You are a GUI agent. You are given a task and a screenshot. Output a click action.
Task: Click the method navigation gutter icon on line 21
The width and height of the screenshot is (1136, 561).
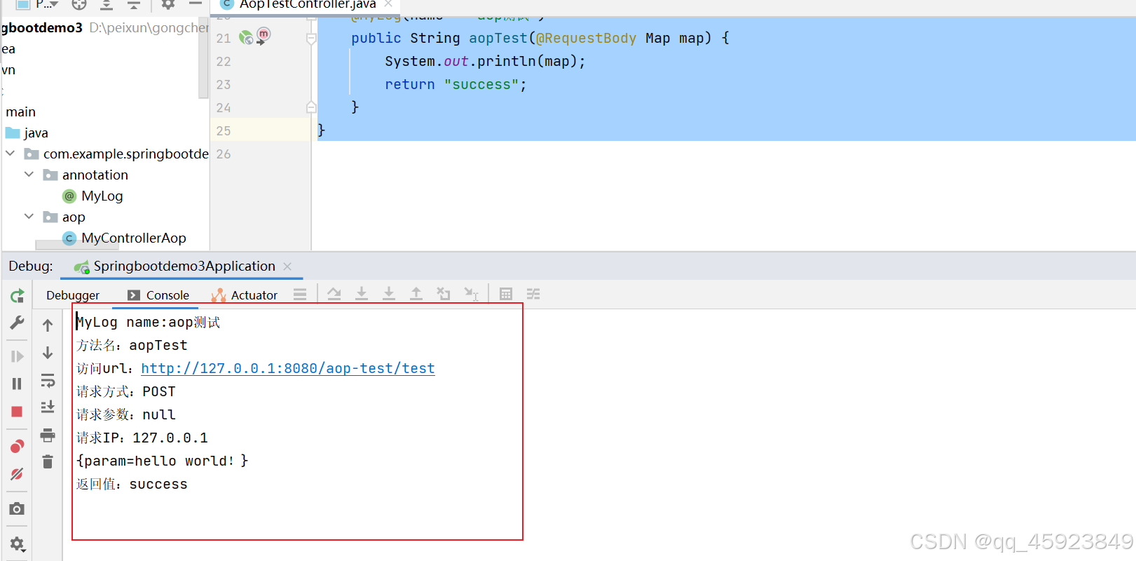coord(264,36)
